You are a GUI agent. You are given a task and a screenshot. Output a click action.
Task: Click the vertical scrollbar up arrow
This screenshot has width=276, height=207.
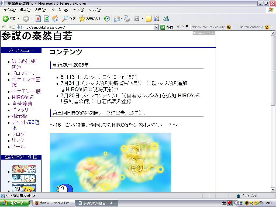(273, 33)
